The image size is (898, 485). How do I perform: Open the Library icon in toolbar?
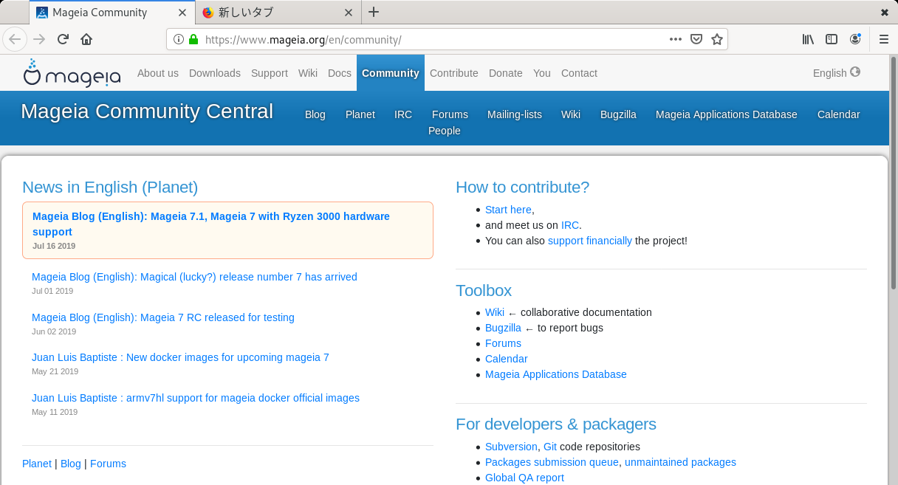[x=808, y=39]
